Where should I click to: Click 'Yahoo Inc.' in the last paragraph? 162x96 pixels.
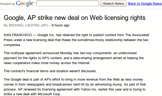[x=89, y=89]
